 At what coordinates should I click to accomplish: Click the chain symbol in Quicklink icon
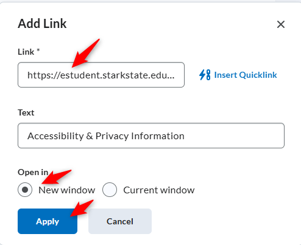pos(208,75)
